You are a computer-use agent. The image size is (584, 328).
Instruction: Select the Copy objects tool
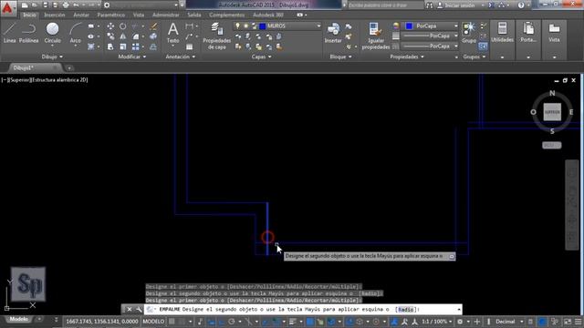coord(110,36)
